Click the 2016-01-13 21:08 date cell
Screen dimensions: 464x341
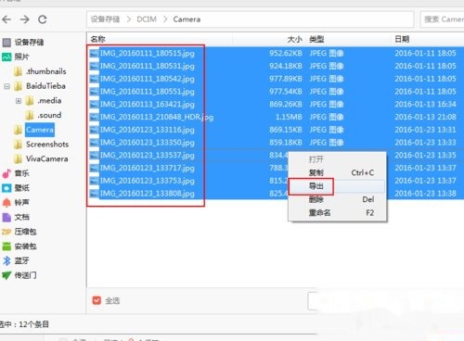(x=425, y=117)
